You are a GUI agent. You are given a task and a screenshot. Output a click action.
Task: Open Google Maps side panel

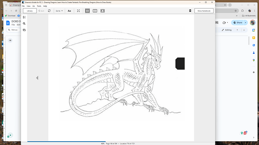(254, 60)
